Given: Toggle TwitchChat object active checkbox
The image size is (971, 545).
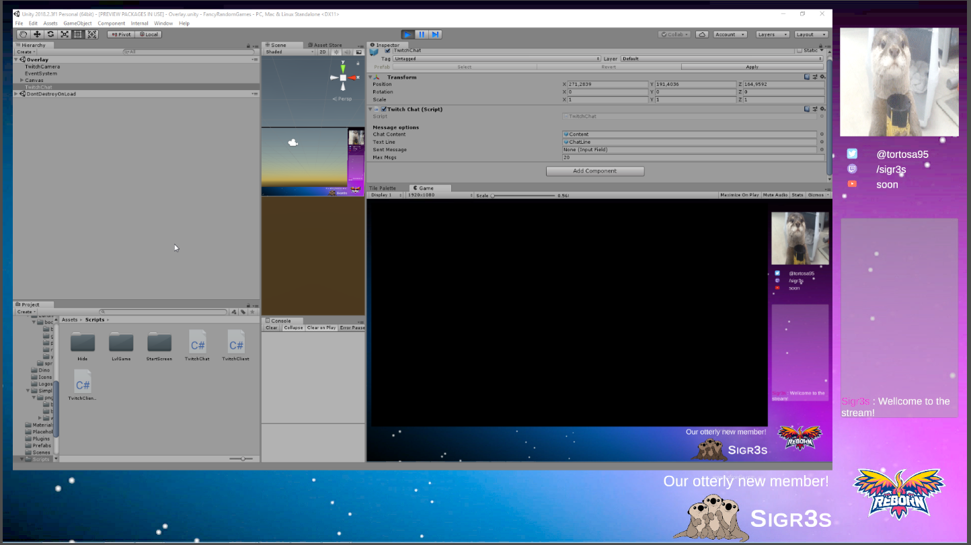Looking at the screenshot, I should click(x=387, y=50).
